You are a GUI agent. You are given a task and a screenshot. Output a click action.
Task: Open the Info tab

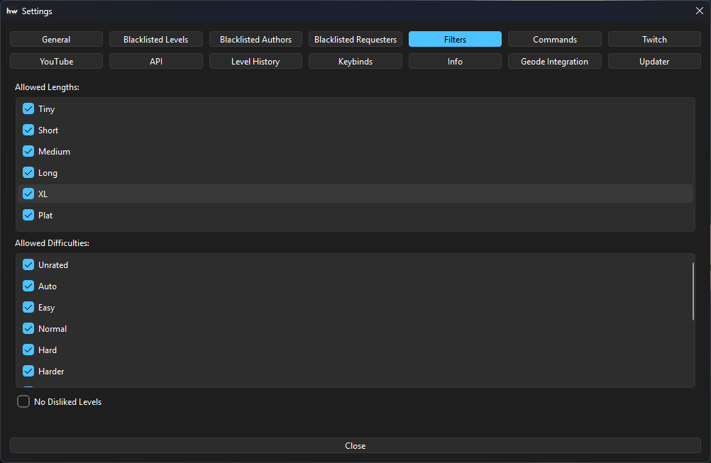coord(455,61)
